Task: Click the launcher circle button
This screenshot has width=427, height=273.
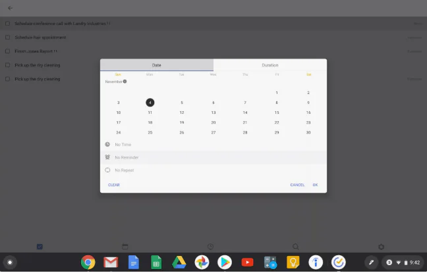Action: (10, 262)
